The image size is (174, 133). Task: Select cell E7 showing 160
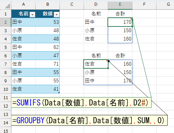click(120, 64)
